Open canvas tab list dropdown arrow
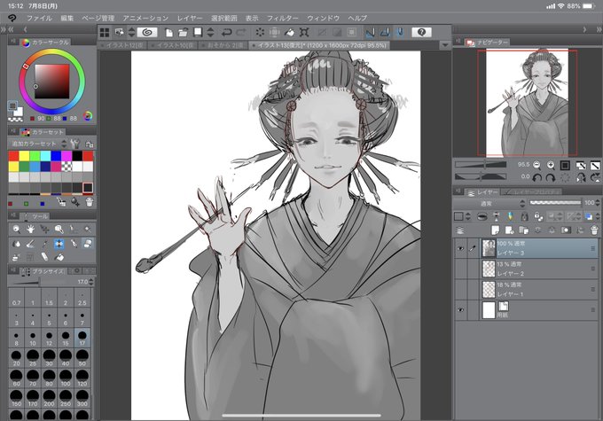Image resolution: width=603 pixels, height=421 pixels. click(445, 45)
